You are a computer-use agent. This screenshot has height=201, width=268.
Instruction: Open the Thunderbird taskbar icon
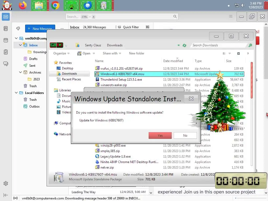pos(88,5)
